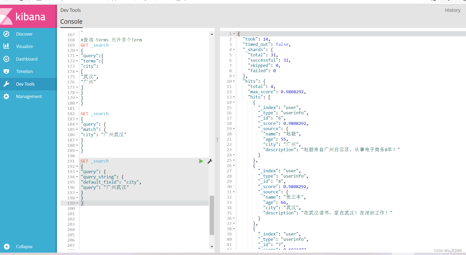Click the terms comment on line 168
466x255 pixels.
[x=111, y=40]
